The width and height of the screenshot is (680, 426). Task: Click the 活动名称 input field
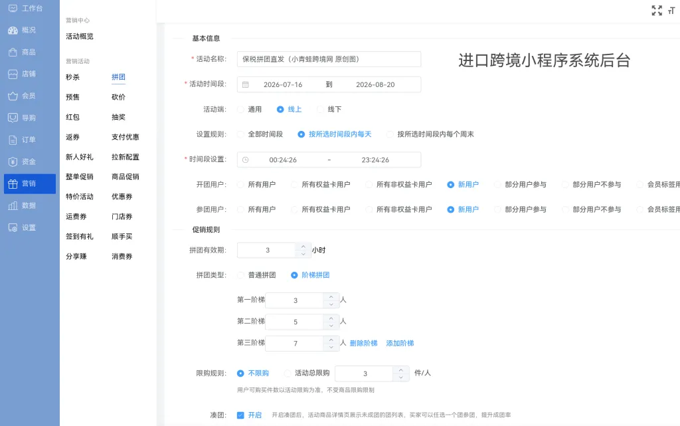click(x=329, y=59)
